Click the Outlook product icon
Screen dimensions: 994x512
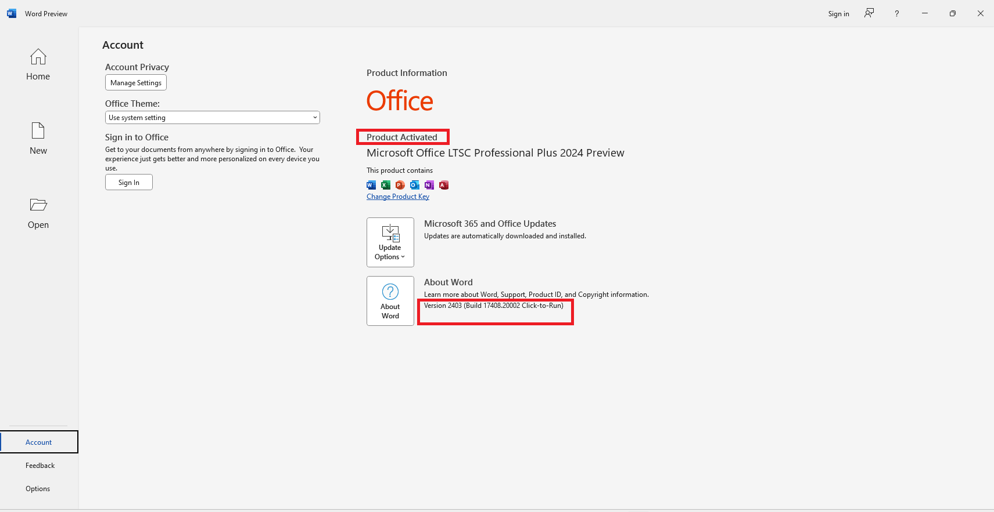click(415, 185)
